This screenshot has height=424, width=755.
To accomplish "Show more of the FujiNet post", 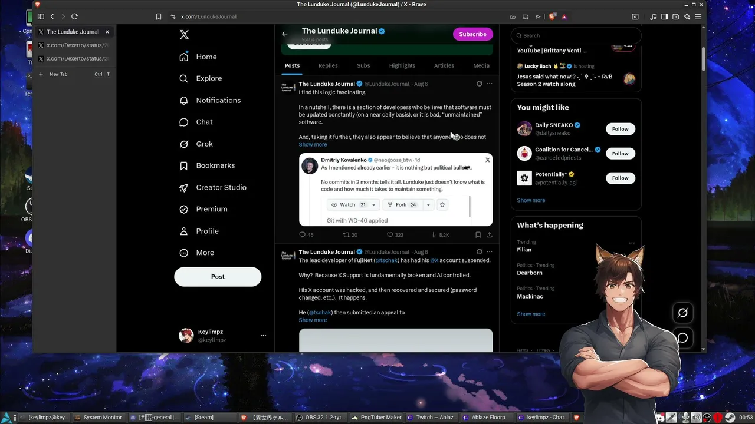I will [x=313, y=320].
